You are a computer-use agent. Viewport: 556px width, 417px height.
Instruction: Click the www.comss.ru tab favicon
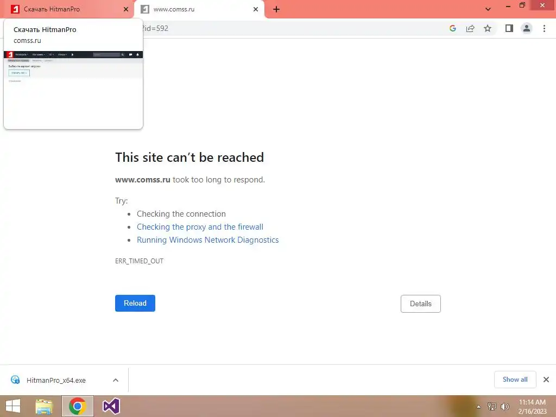point(144,9)
